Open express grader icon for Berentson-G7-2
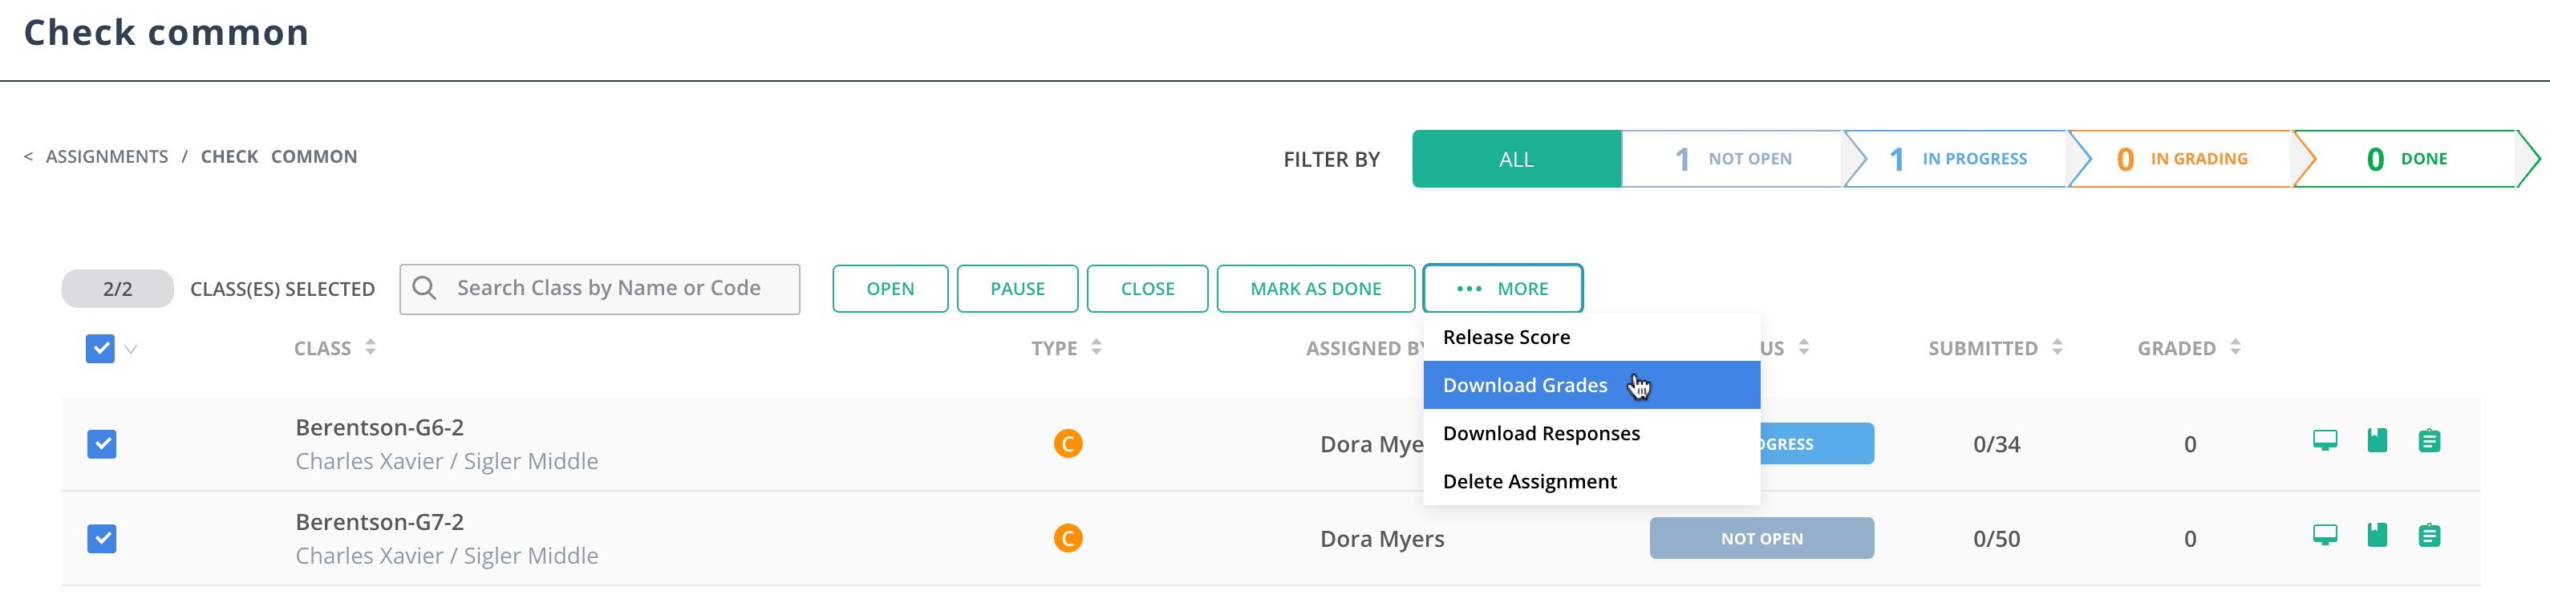2550x603 pixels. (2377, 536)
